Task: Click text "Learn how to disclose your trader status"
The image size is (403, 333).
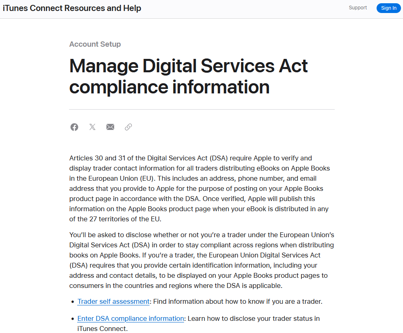Action: click(250, 319)
